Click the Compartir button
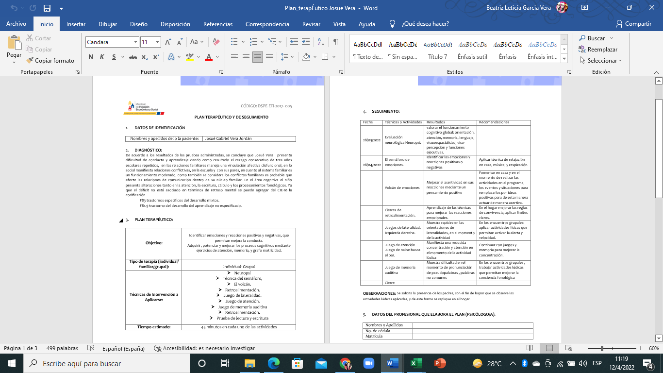The width and height of the screenshot is (663, 373). click(x=633, y=24)
